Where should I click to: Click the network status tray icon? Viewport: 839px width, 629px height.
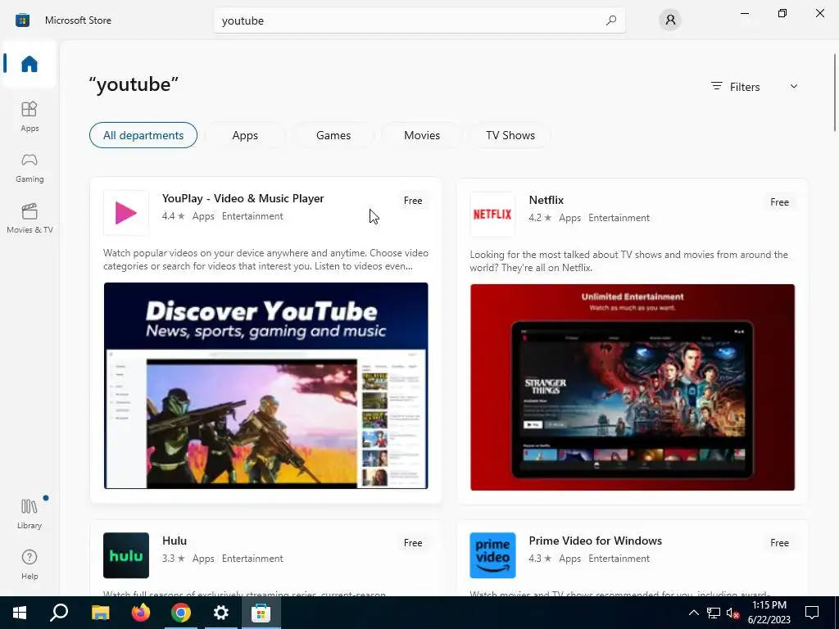click(x=714, y=613)
